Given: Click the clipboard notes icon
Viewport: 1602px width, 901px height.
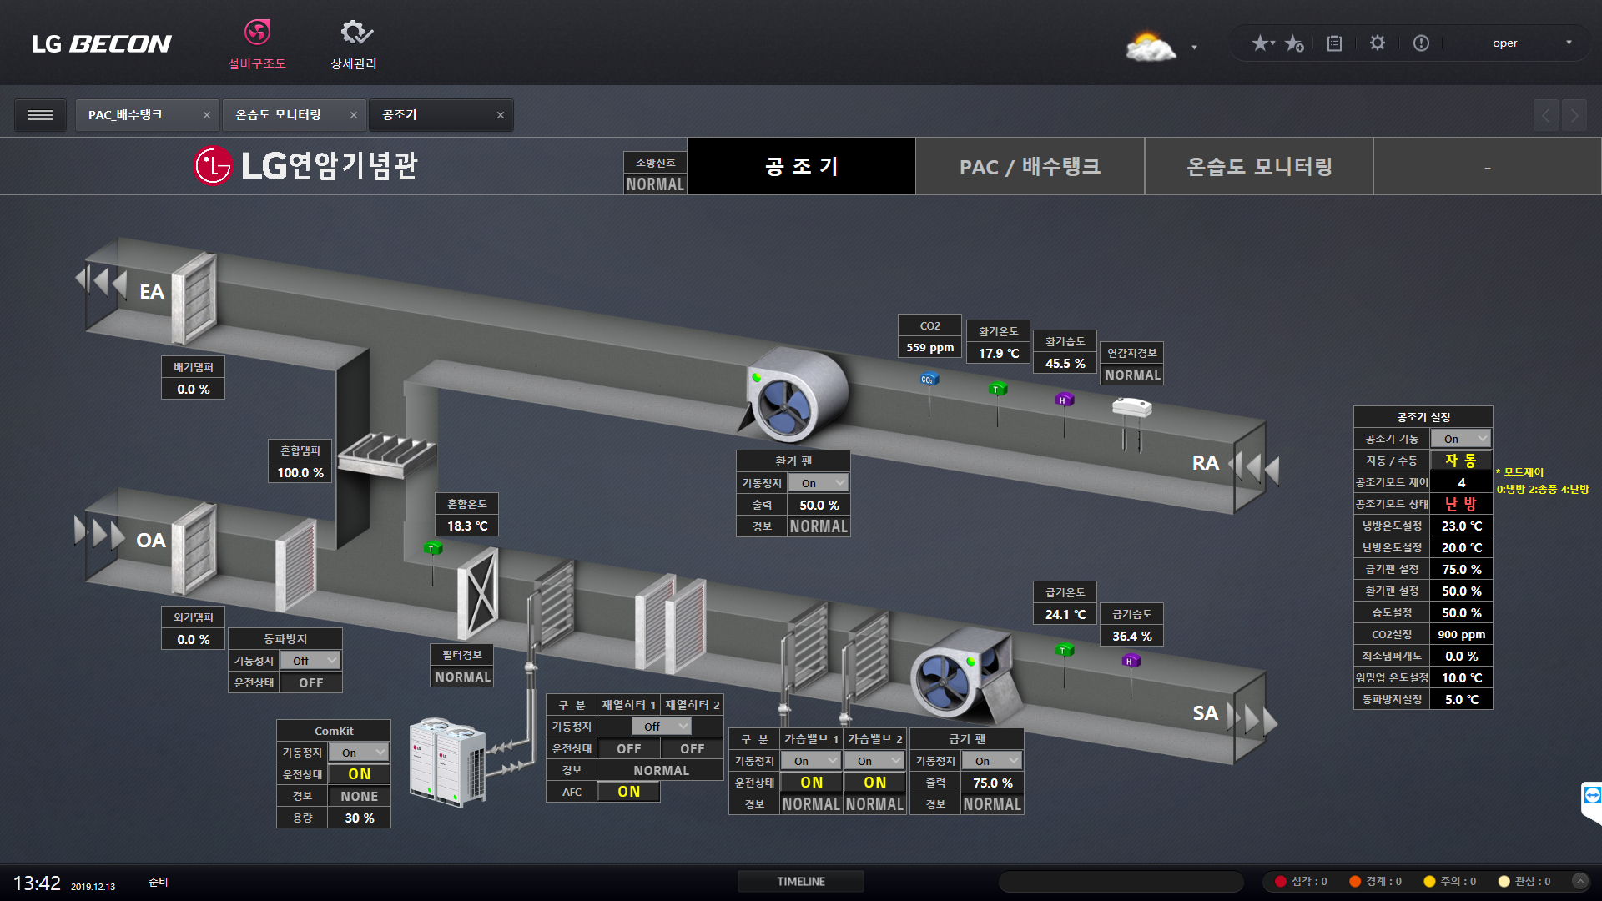Looking at the screenshot, I should pyautogui.click(x=1334, y=43).
